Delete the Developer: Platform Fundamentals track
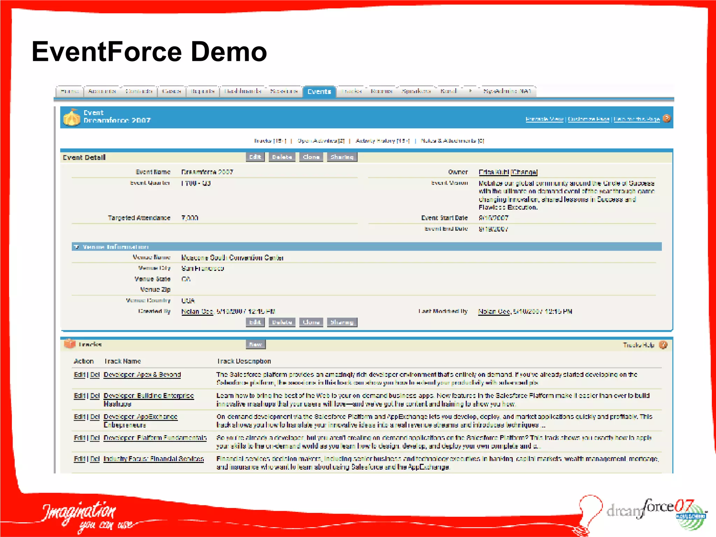 95,438
